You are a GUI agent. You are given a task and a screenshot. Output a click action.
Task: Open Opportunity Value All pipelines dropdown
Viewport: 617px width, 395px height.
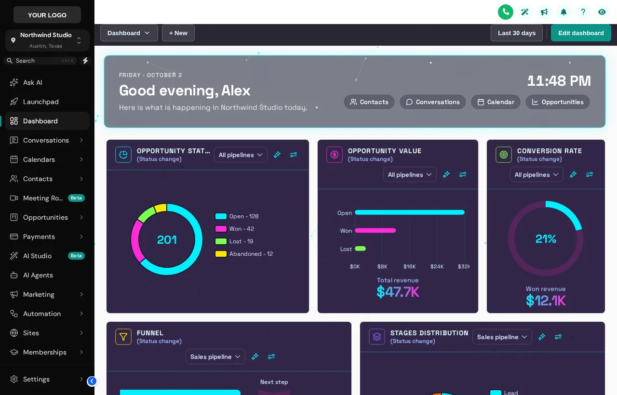tap(410, 174)
